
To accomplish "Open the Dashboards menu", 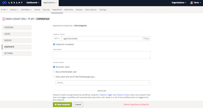I will [33, 3].
